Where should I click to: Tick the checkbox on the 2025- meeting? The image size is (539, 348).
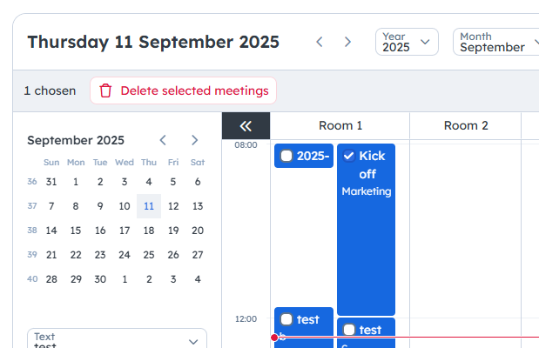tap(286, 157)
